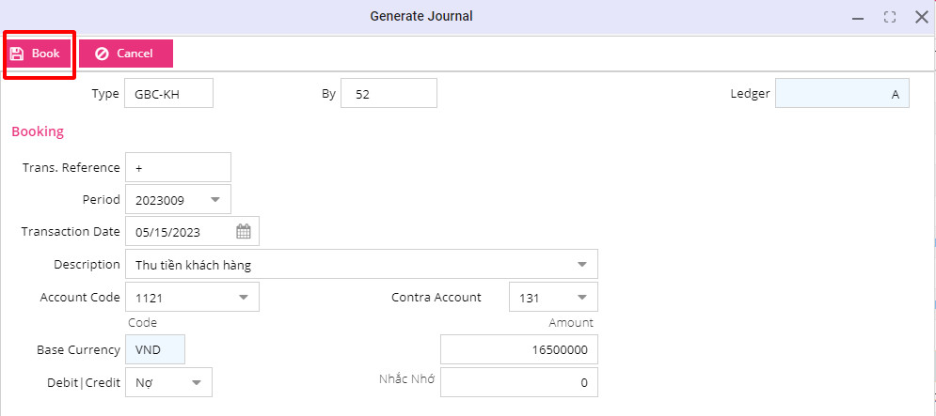Focus the Ledger input field
This screenshot has height=416, width=936.
(841, 94)
